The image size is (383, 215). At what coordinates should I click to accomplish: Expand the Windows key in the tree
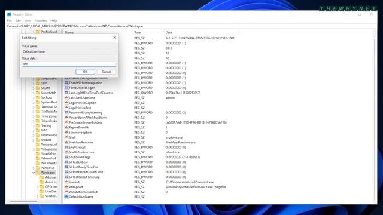pos(34,168)
